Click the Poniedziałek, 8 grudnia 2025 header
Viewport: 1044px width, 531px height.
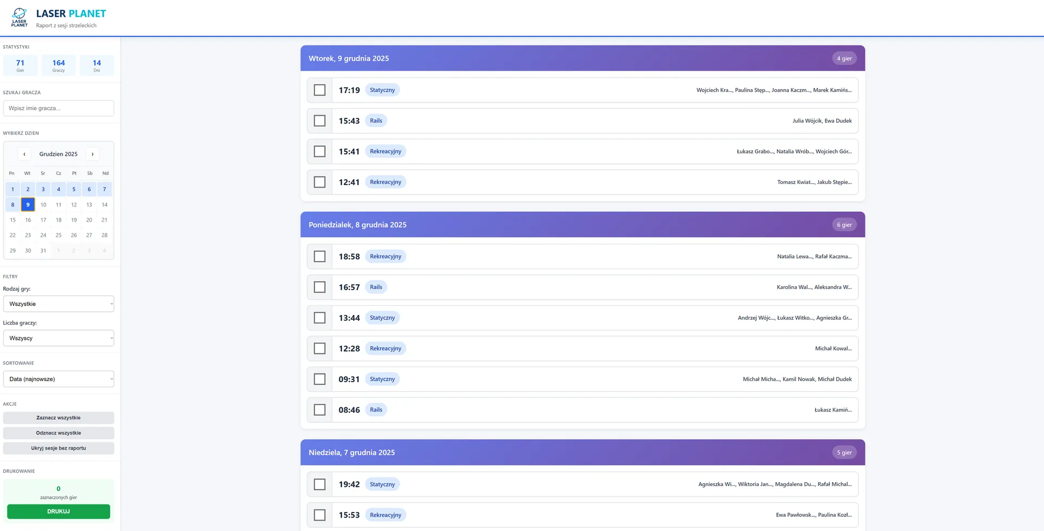[x=583, y=225]
